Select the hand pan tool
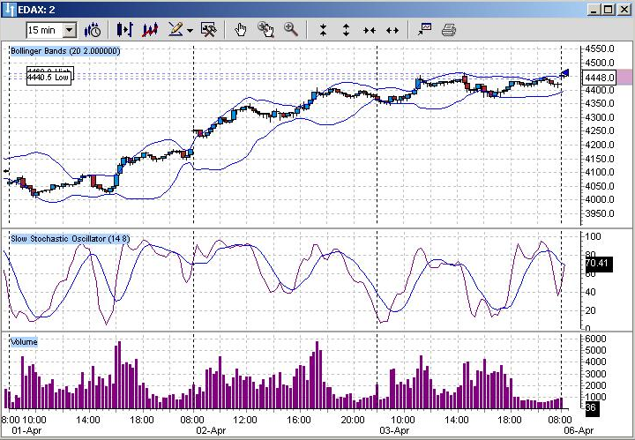Viewport: 635px width, 440px height. coord(241,30)
